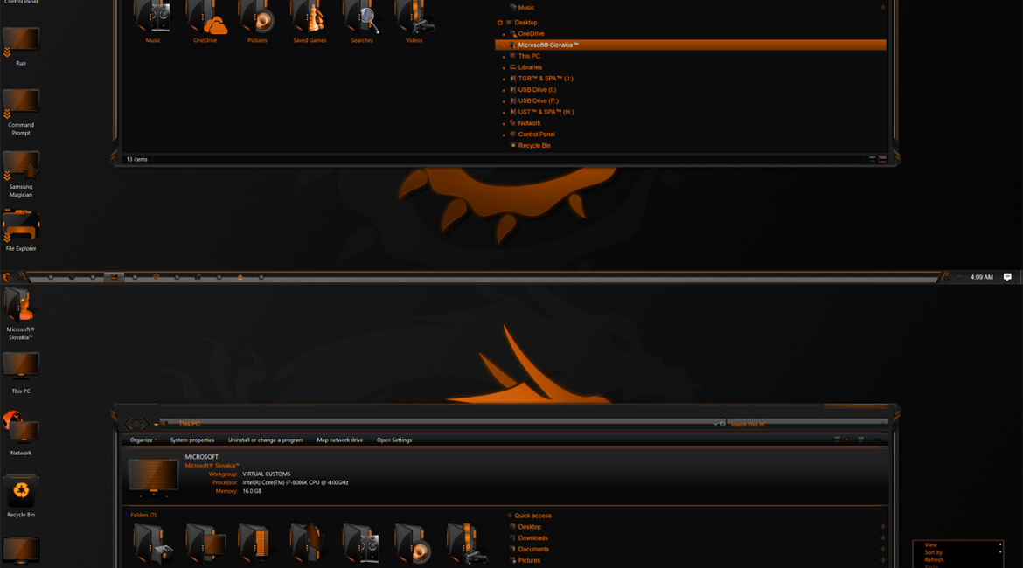This screenshot has height=568, width=1023.
Task: Click System properties in toolbar
Action: tap(192, 440)
